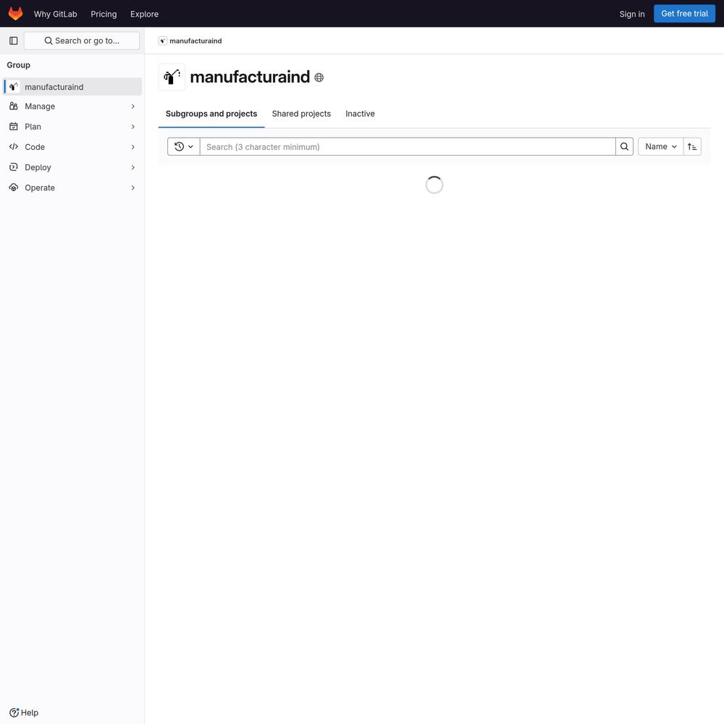This screenshot has height=724, width=724.
Task: Open the Why GitLab menu
Action: click(56, 14)
